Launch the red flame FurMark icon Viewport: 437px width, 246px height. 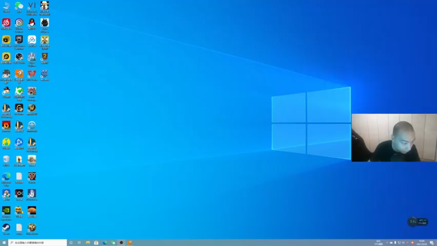7,126
